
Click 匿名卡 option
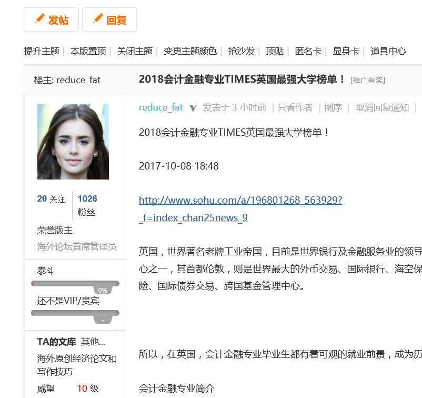[x=308, y=51]
